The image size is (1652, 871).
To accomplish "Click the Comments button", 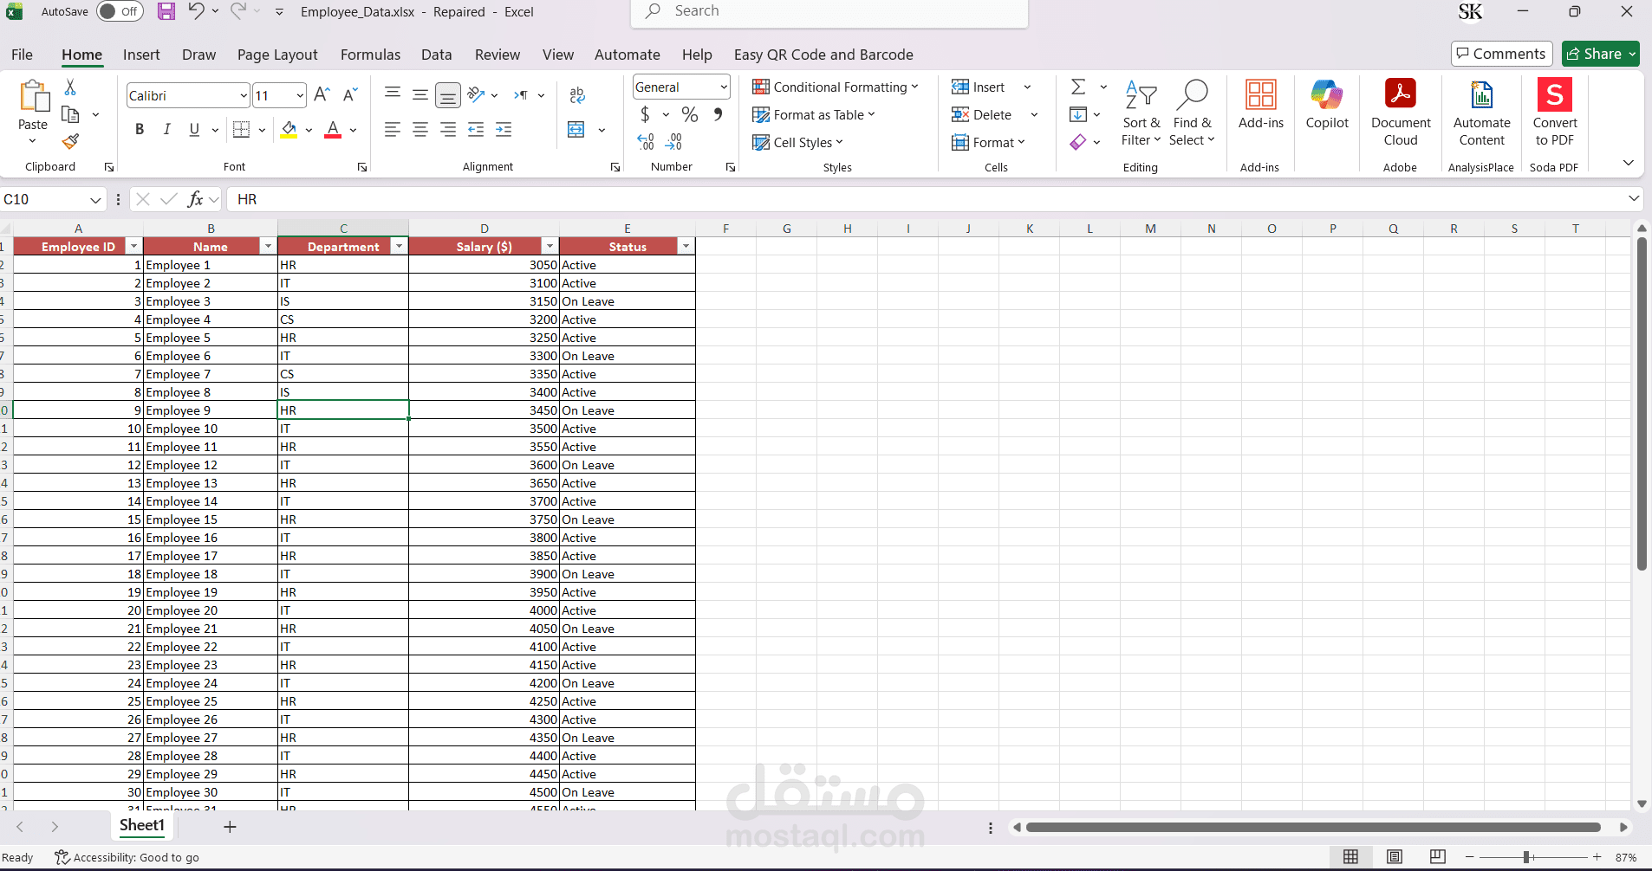I will [1500, 54].
